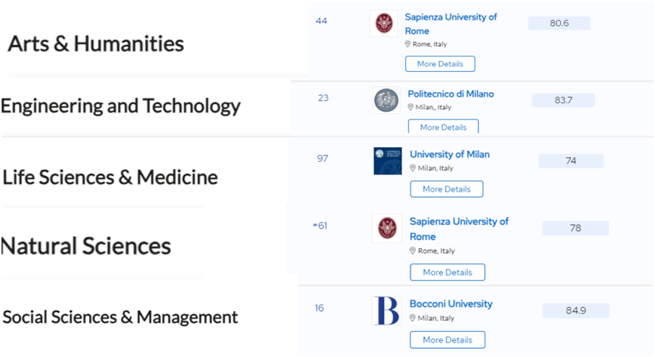Click location pin under University of Milan

[413, 168]
